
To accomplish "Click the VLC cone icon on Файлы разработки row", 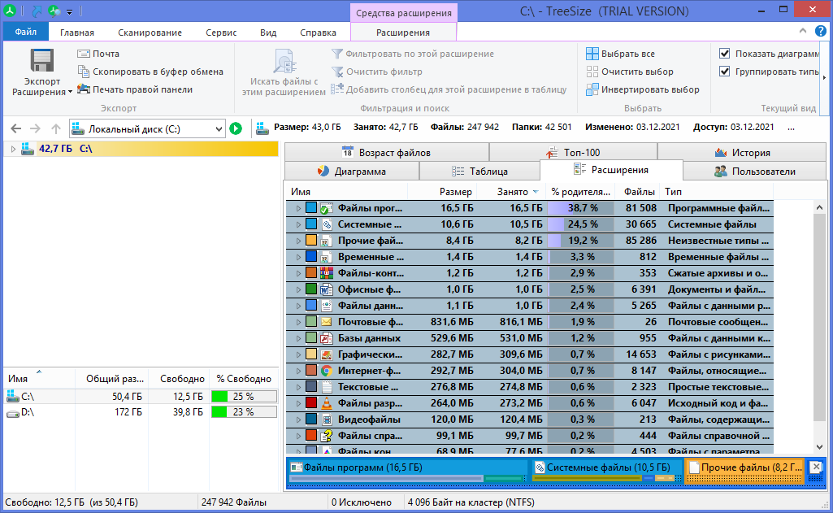I will (x=327, y=403).
